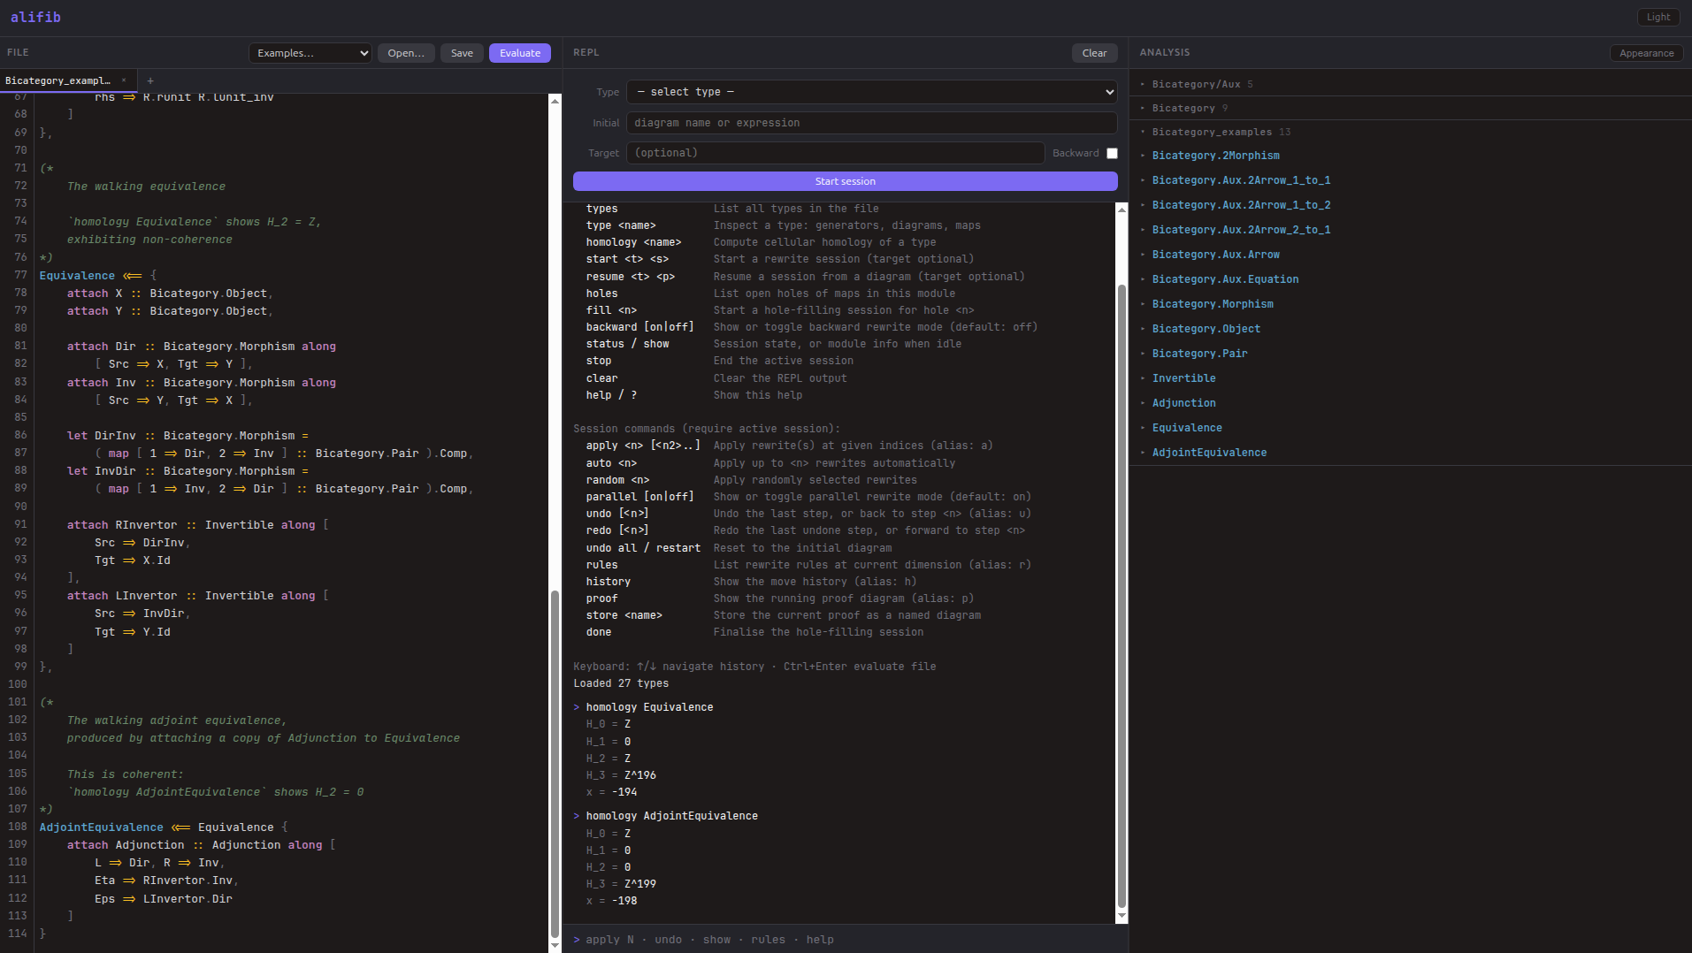Focus the Initial diagram input field
Screen dimensions: 1692x953
(x=871, y=123)
